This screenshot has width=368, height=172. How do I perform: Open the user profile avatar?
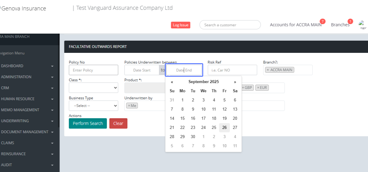362,24
